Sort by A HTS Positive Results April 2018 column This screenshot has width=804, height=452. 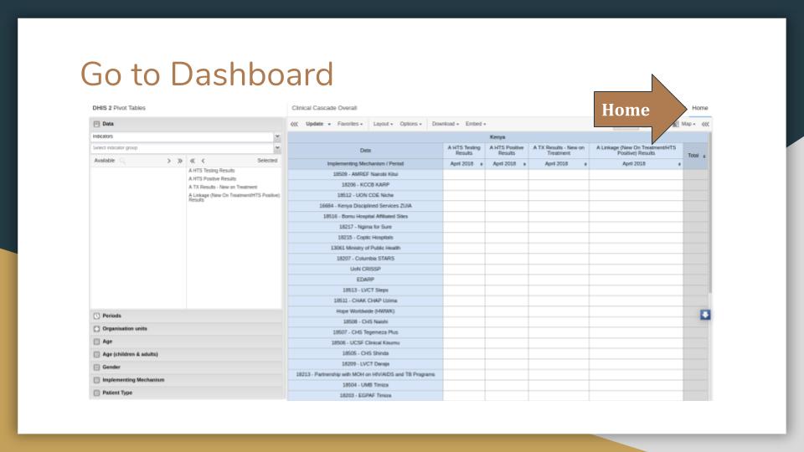coord(524,165)
